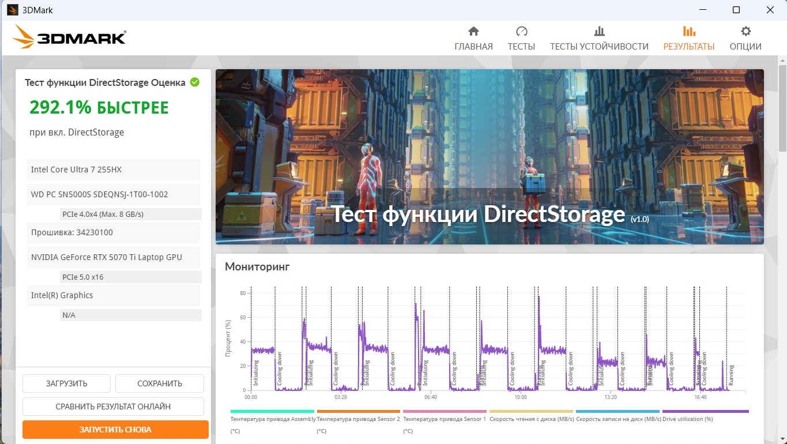Click the 3DMark title bar app icon
This screenshot has height=444, width=787.
click(x=12, y=10)
